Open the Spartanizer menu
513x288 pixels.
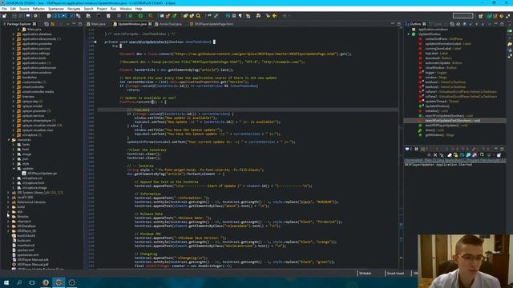[56, 9]
